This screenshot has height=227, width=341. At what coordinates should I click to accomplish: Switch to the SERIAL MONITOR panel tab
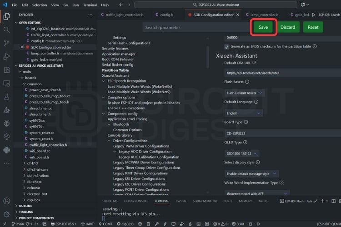tap(205, 201)
